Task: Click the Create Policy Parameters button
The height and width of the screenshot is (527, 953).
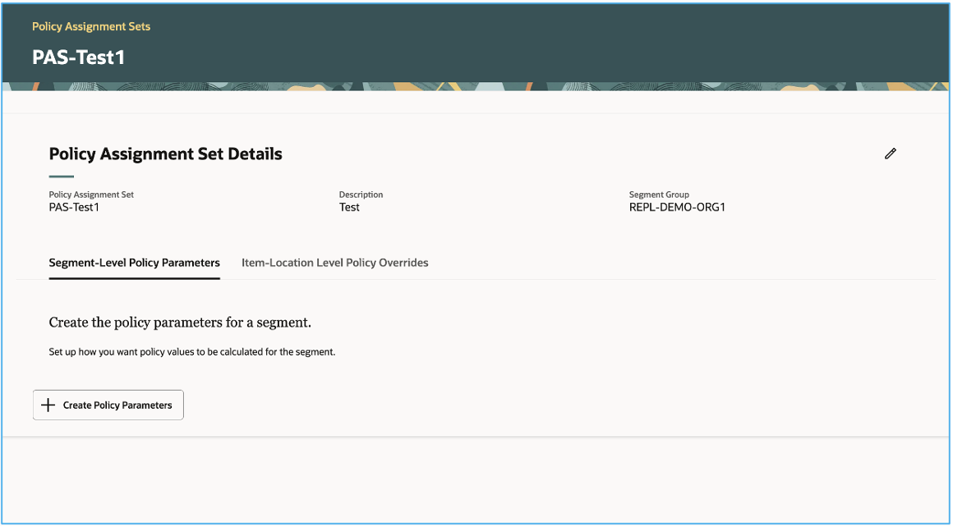Action: coord(108,405)
